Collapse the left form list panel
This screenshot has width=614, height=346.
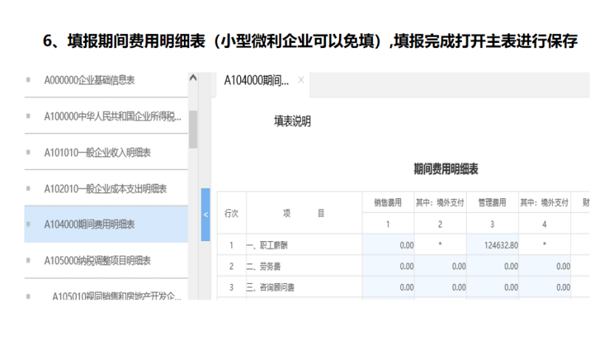(205, 214)
